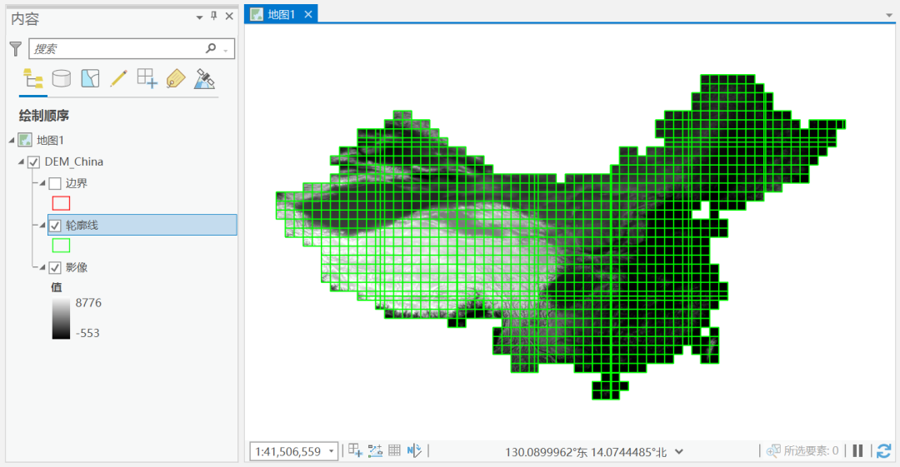Click the 搜索 search field
Image resolution: width=900 pixels, height=467 pixels.
click(x=117, y=49)
